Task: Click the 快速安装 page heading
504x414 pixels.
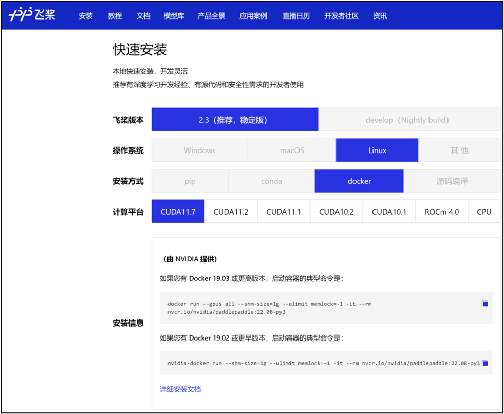Action: coord(140,50)
